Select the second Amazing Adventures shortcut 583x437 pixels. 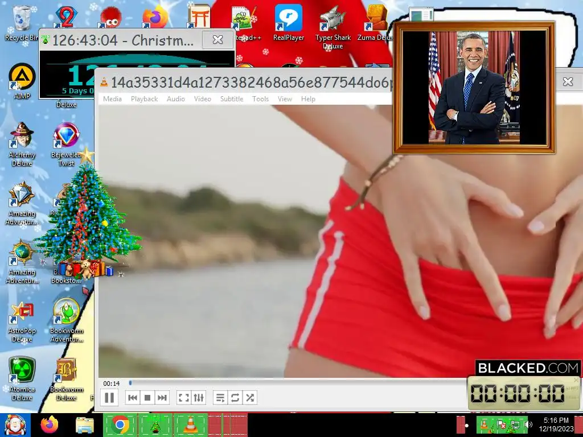(x=22, y=262)
